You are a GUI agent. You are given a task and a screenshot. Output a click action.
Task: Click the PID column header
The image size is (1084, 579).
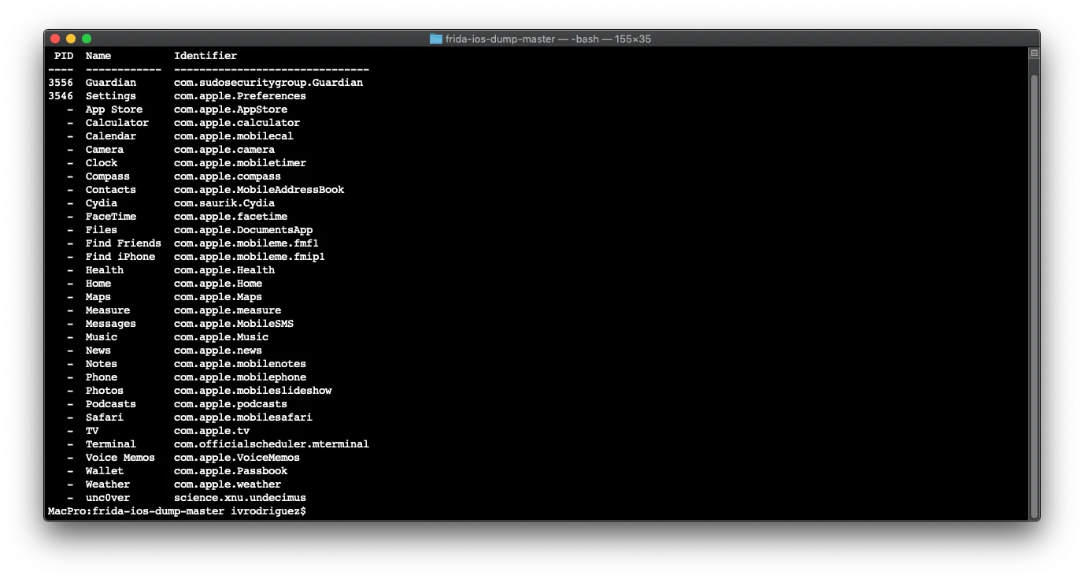[64, 56]
